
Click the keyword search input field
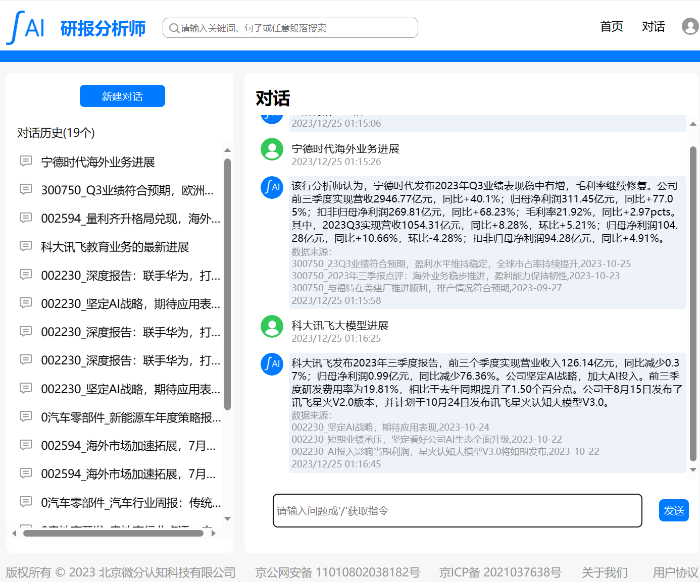click(x=290, y=28)
